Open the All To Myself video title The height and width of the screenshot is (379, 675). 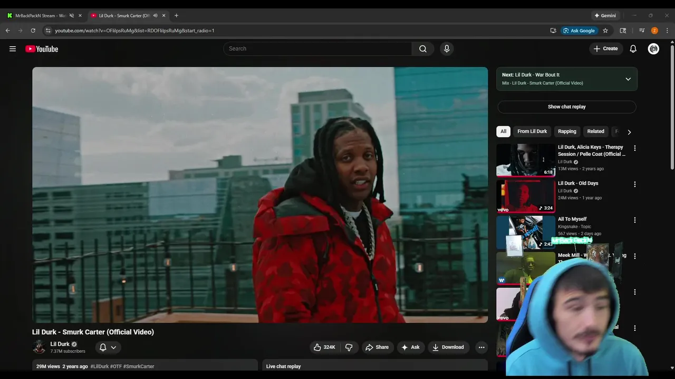pyautogui.click(x=572, y=219)
